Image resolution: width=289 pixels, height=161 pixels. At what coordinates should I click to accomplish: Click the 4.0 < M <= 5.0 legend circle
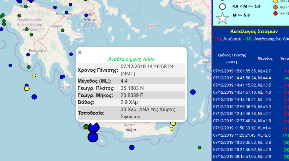222,6
